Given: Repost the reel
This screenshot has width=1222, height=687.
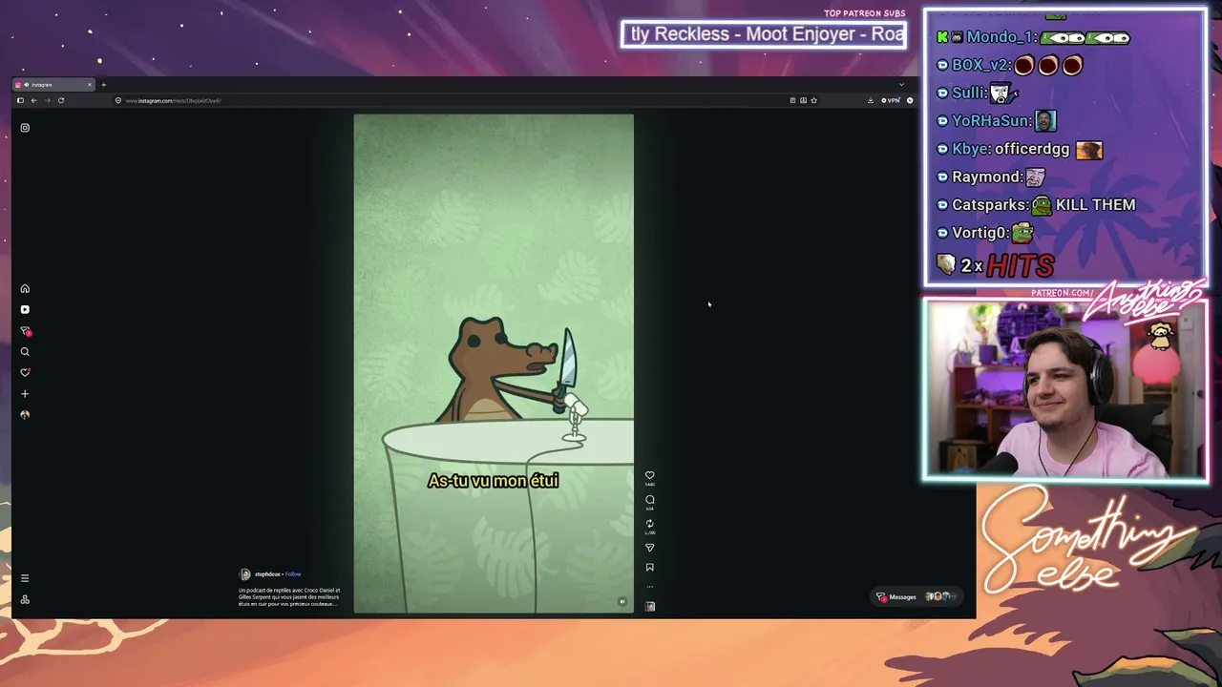Looking at the screenshot, I should coord(650,524).
